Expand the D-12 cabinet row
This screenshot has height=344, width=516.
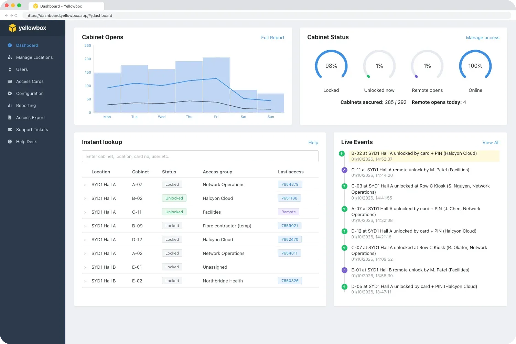coord(85,240)
